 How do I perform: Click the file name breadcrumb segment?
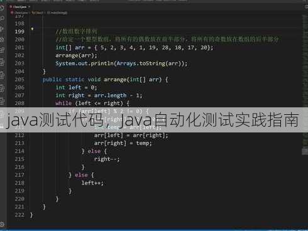click(x=20, y=13)
